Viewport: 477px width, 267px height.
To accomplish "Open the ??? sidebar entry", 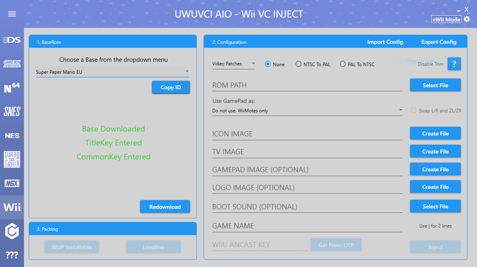I will point(12,255).
